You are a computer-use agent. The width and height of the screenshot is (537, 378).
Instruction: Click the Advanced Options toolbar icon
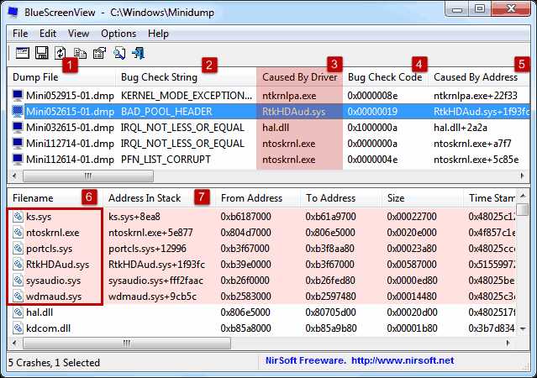click(x=22, y=53)
